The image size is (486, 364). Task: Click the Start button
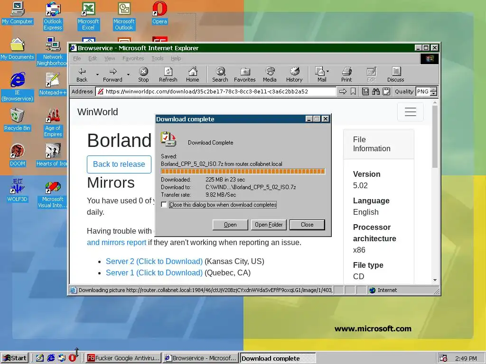15,358
